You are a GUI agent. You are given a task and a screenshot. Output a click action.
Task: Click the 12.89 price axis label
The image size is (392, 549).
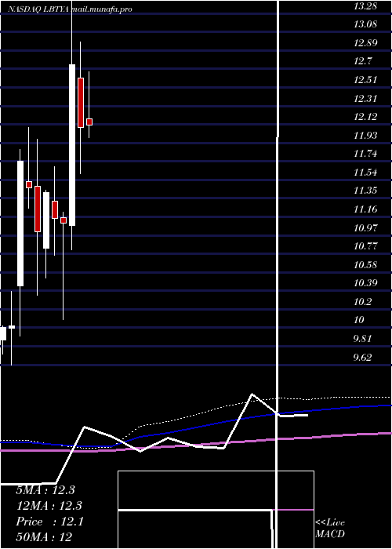coord(365,43)
